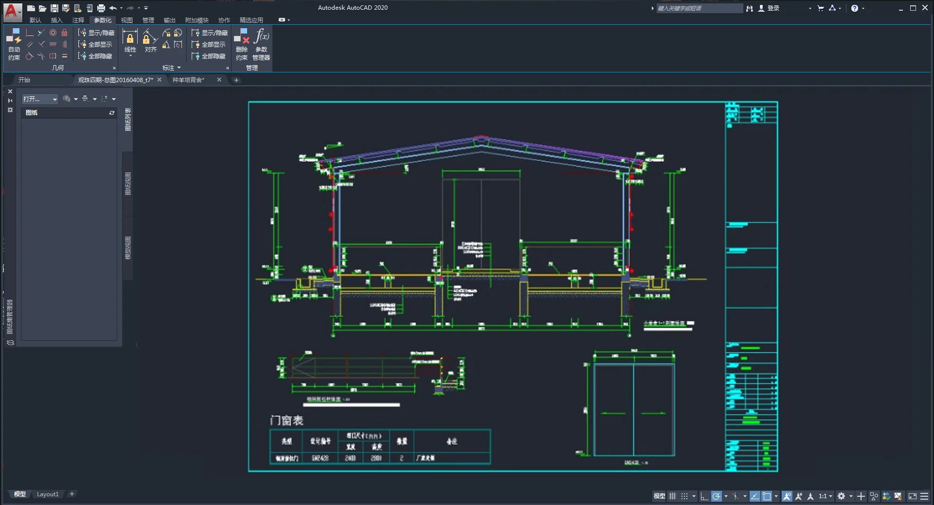Open polar tracking angle dropdown arrow
This screenshot has height=505, width=934.
tap(726, 496)
